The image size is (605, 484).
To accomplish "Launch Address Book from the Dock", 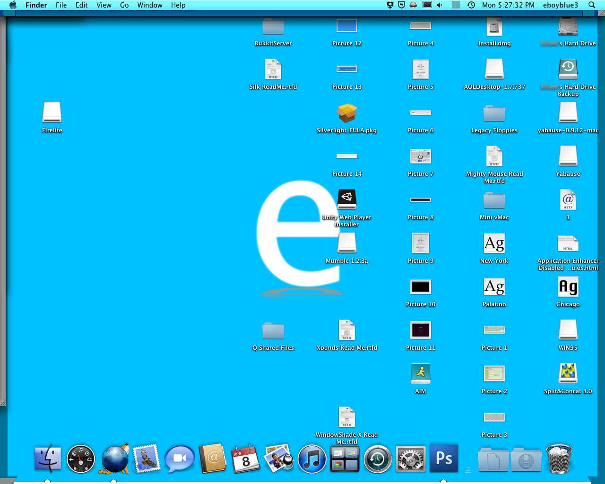I will pos(213,458).
